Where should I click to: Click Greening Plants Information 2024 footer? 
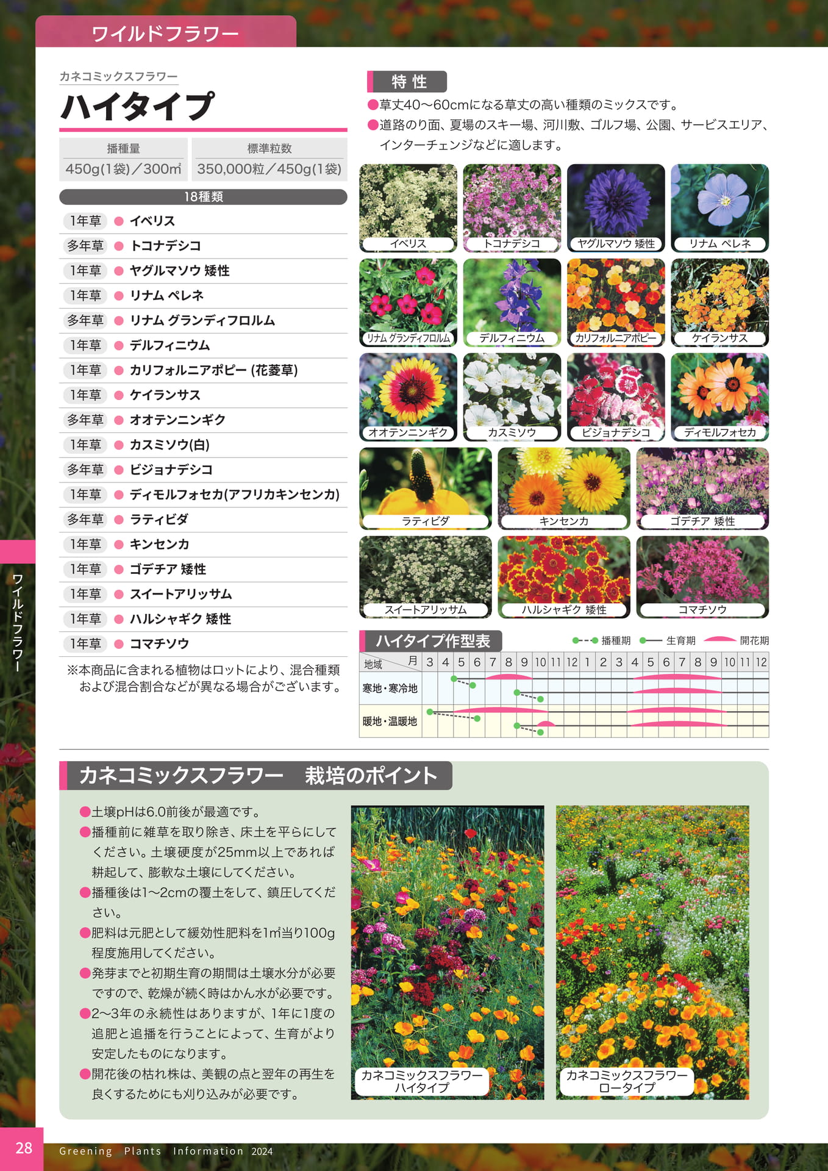click(x=166, y=1151)
